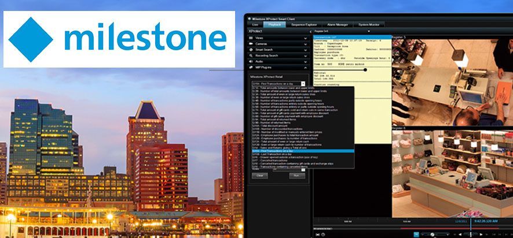Click the Views grid icon
Image resolution: width=513 pixels, height=238 pixels.
click(x=251, y=38)
